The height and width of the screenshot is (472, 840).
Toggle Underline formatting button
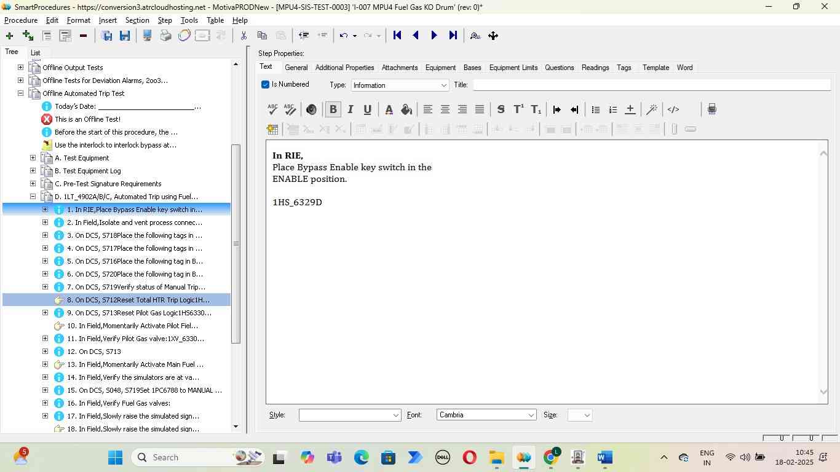click(x=367, y=109)
